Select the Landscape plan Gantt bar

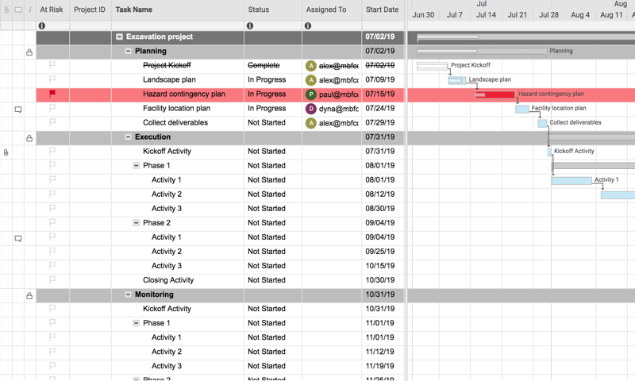(457, 80)
